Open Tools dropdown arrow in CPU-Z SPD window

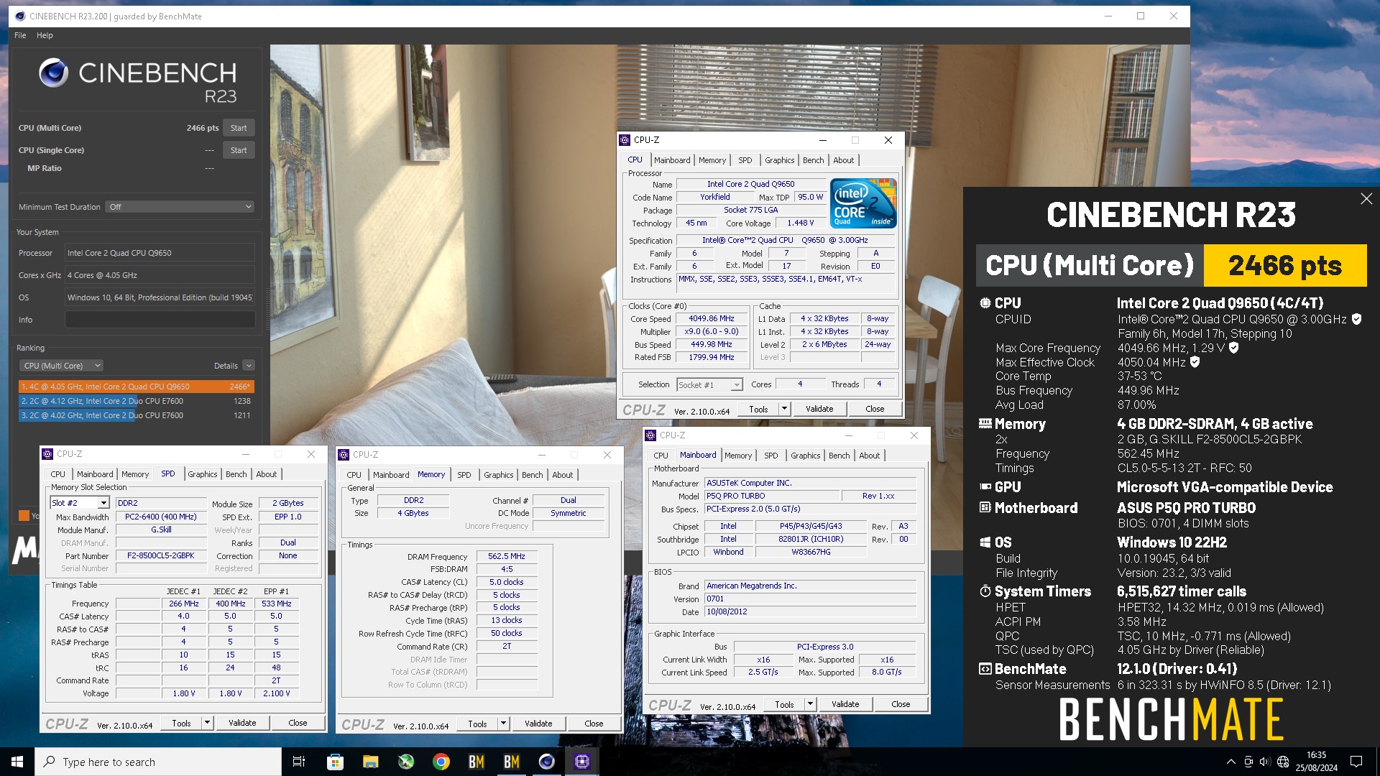pos(207,723)
